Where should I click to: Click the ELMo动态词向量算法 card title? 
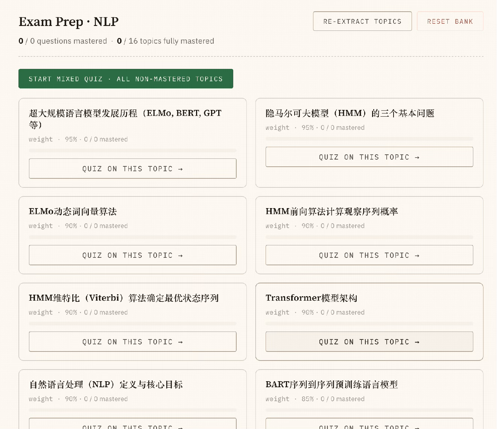pyautogui.click(x=73, y=211)
